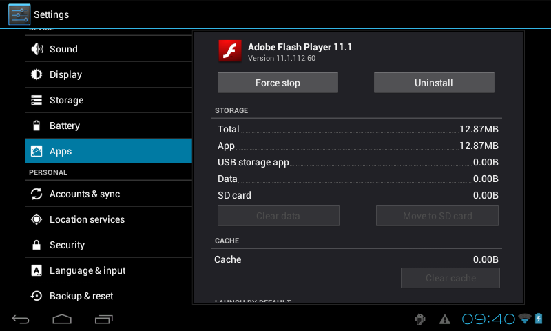This screenshot has width=551, height=331.
Task: Click the Settings title text
Action: point(51,14)
